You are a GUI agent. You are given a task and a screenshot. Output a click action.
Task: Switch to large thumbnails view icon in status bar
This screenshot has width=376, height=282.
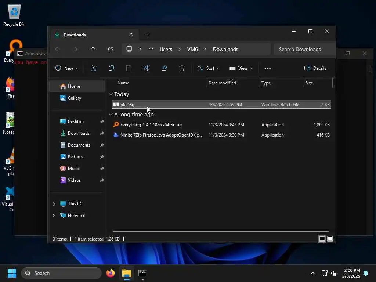pos(330,239)
